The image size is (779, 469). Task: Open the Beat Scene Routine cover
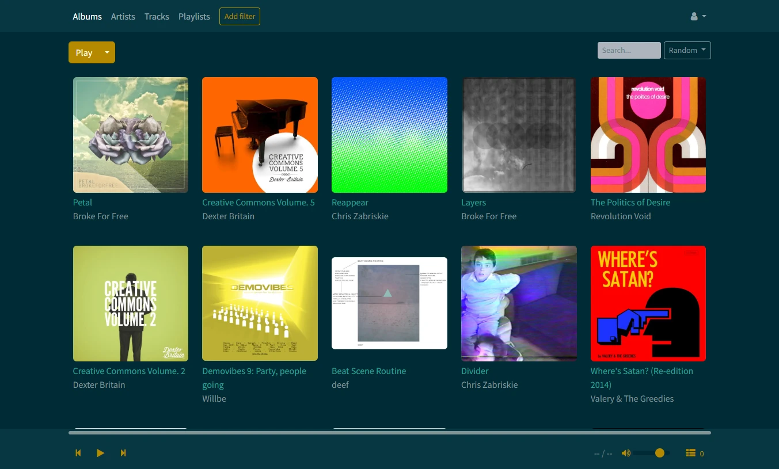[x=389, y=303]
